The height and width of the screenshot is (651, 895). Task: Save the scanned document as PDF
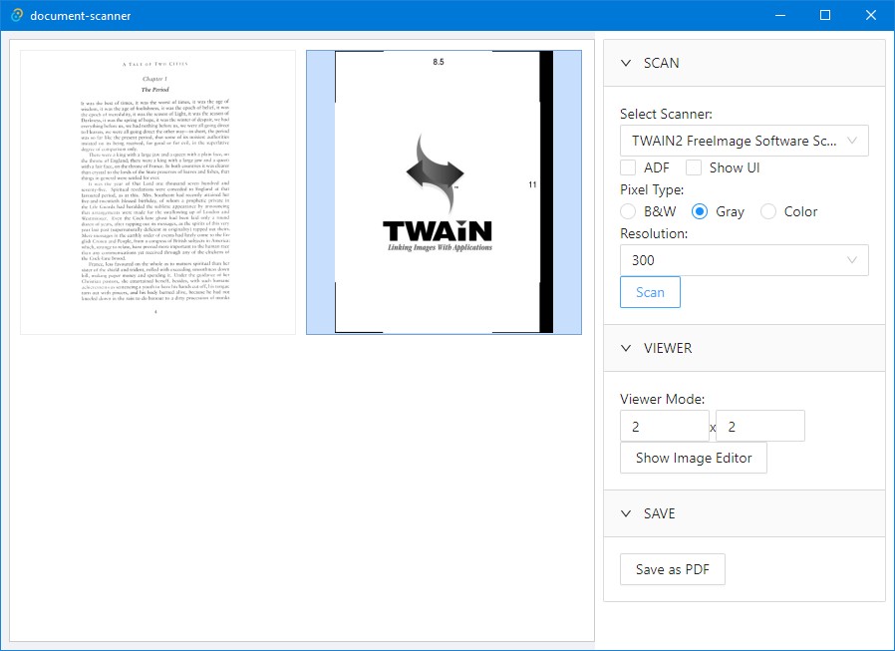pyautogui.click(x=672, y=569)
